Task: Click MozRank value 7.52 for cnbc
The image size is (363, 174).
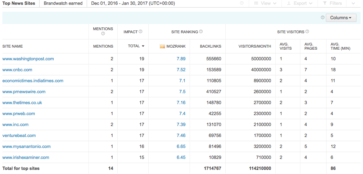Action: click(181, 70)
